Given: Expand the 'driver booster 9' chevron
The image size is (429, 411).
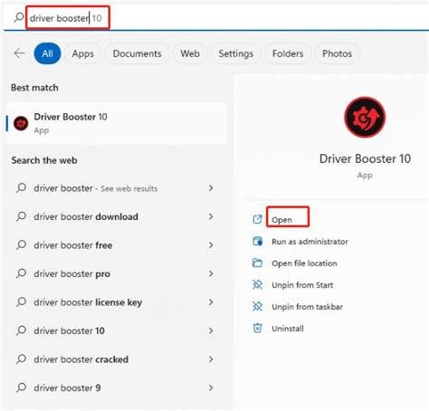Looking at the screenshot, I should click(x=211, y=387).
